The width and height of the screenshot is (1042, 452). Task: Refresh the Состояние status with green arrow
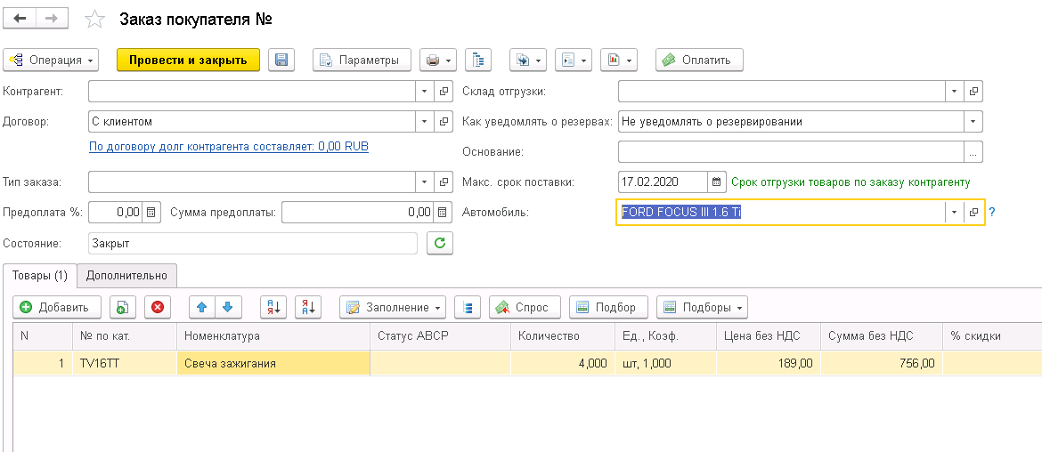tap(439, 243)
